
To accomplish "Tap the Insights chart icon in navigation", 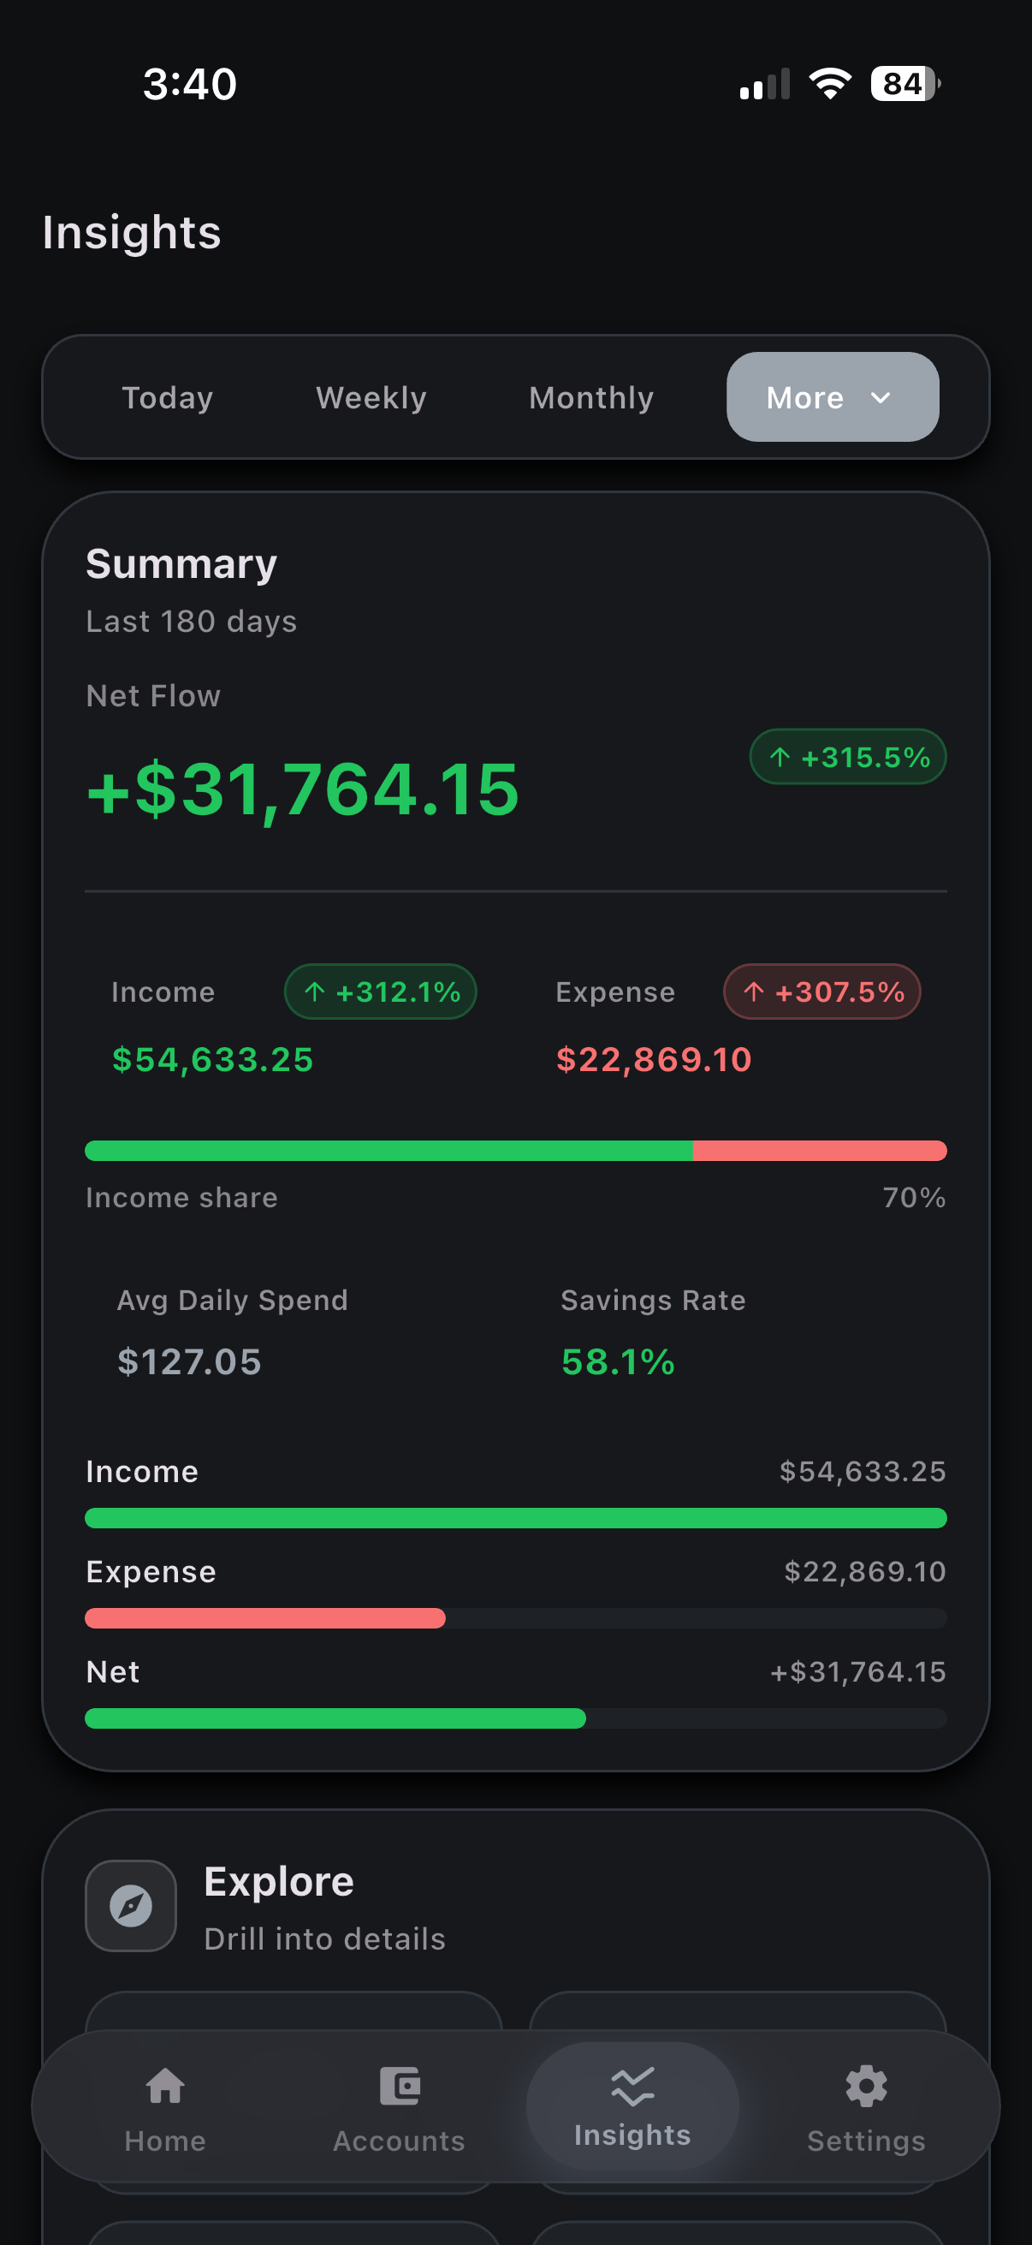I will coord(632,2087).
